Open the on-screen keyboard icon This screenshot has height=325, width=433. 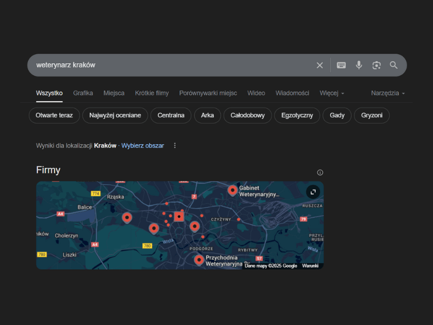(x=341, y=65)
